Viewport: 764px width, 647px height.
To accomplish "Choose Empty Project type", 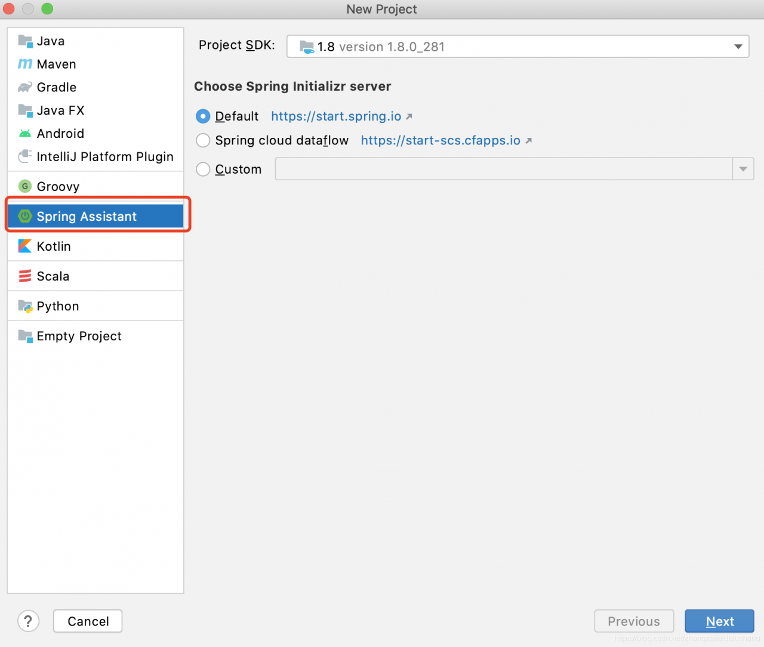I will [95, 336].
